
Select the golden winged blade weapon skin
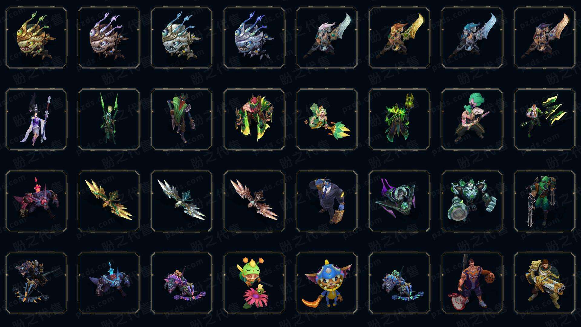(x=109, y=201)
